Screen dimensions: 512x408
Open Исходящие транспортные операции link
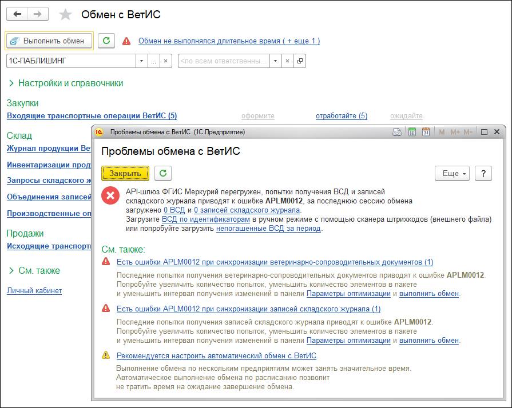pyautogui.click(x=49, y=246)
